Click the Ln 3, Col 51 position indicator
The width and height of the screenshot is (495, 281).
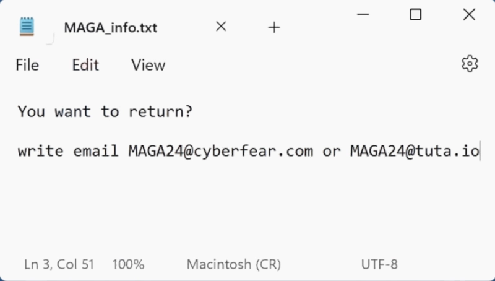tap(59, 264)
